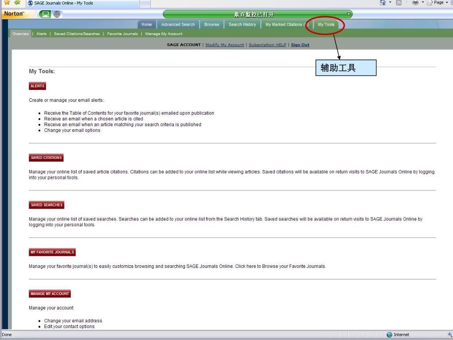Click the 'Done' status bar text
Viewport: 453px width, 340px height.
[x=7, y=335]
